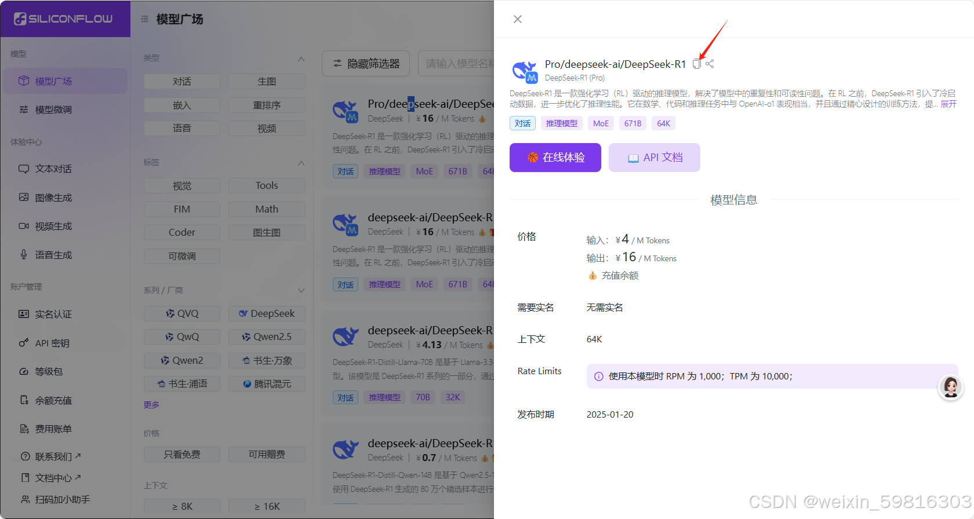Open 联系我们 external link
Viewport: 974px width, 519px height.
pyautogui.click(x=51, y=456)
